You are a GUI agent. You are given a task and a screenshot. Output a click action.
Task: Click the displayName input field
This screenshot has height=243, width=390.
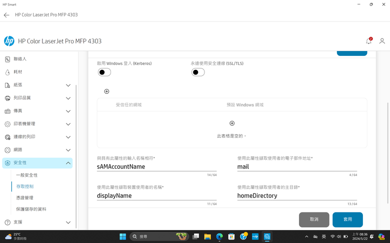click(x=156, y=196)
